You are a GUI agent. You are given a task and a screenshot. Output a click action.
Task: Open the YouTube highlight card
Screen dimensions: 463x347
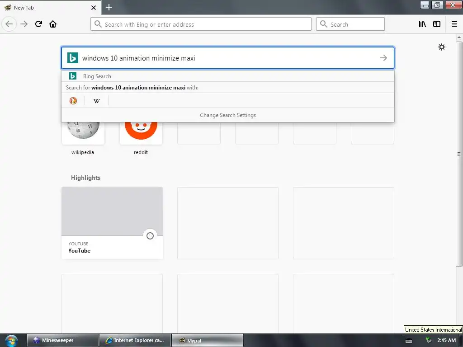pos(112,223)
